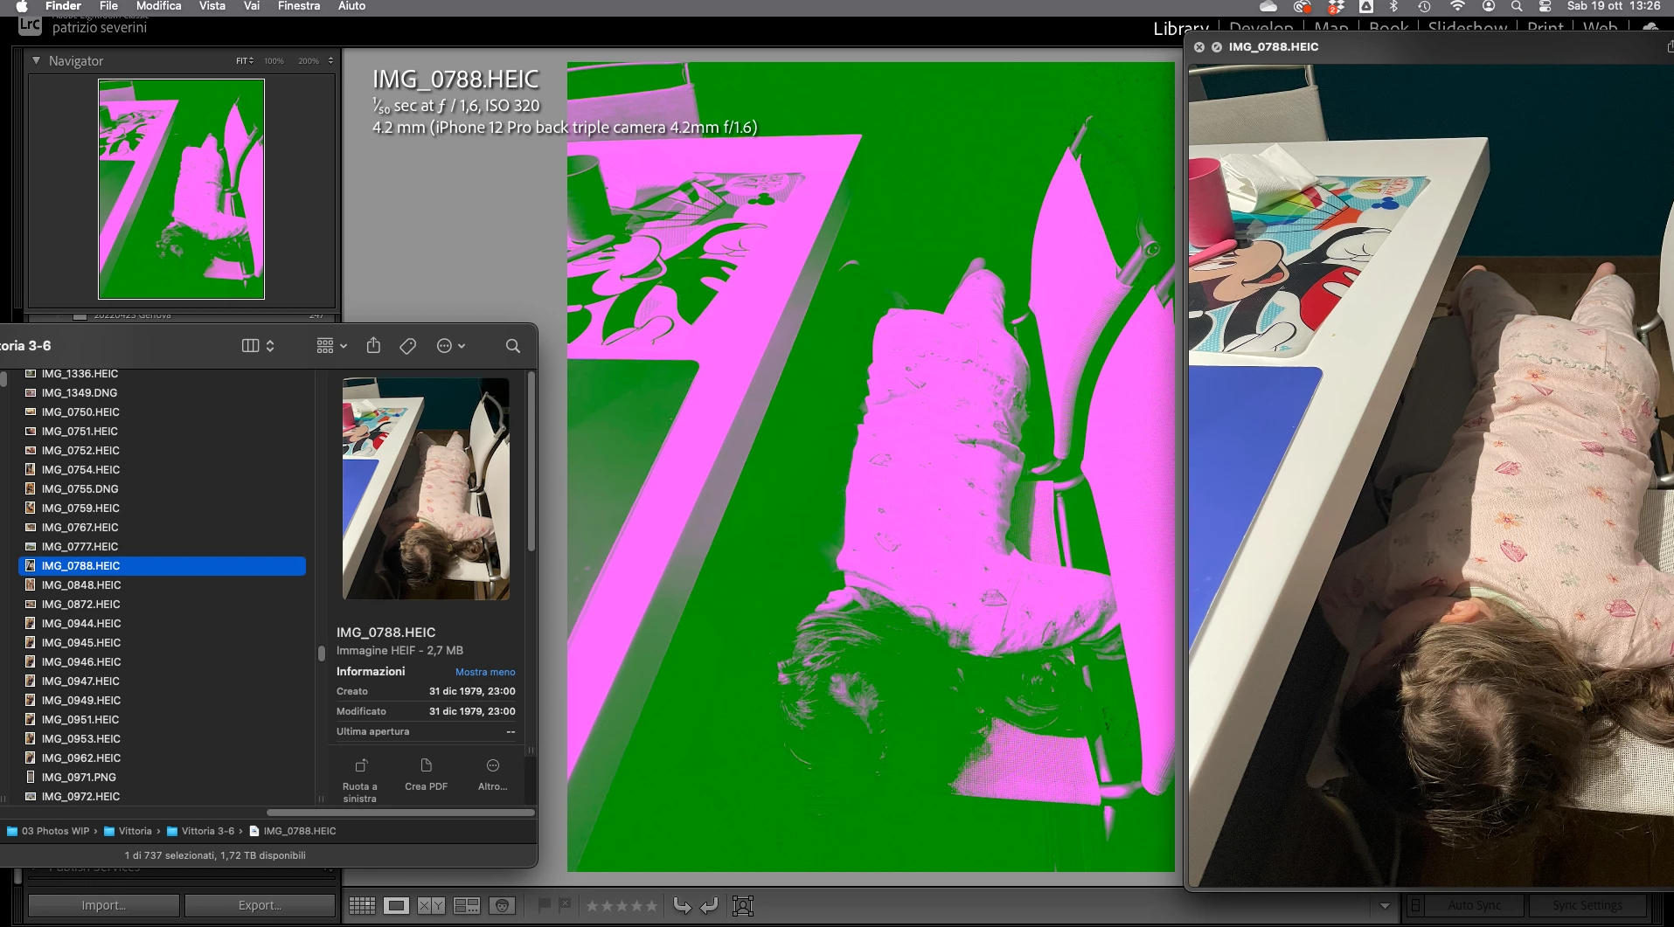The height and width of the screenshot is (927, 1674).
Task: Flag photo as Pick
Action: click(x=544, y=905)
